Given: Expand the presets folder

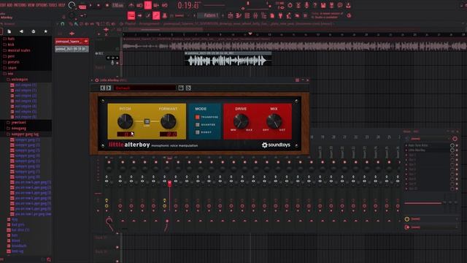Looking at the screenshot, I should click(x=12, y=62).
